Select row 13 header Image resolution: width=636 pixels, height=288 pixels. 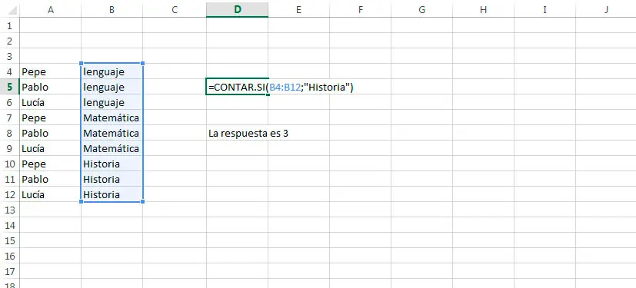(10, 210)
